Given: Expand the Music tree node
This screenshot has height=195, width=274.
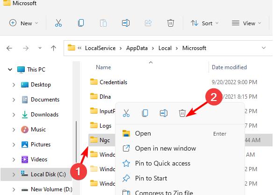Looking at the screenshot, I should click(x=14, y=130).
